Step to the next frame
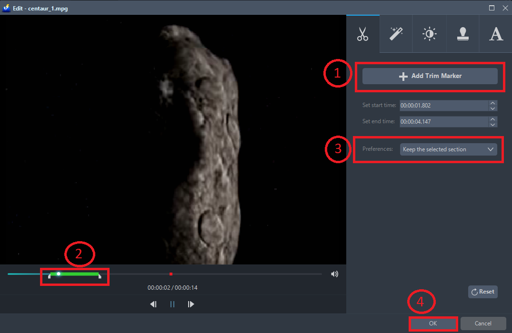 pyautogui.click(x=191, y=304)
